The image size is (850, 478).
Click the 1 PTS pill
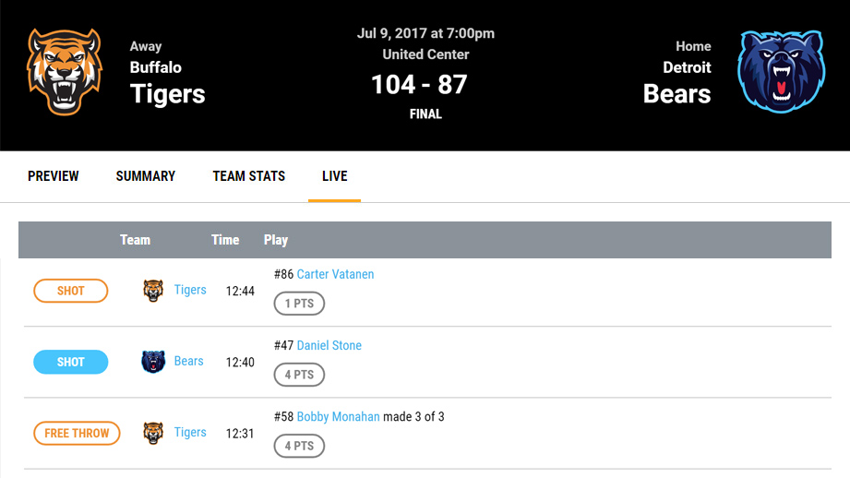(299, 304)
